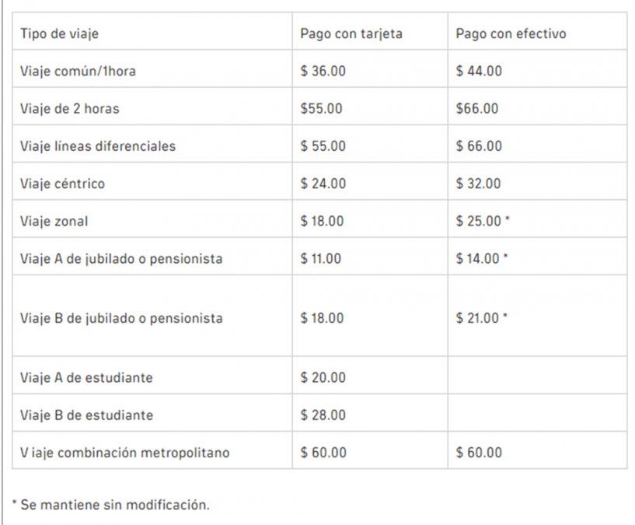Click "Viaje B de jubilado o pensionista"
The width and height of the screenshot is (635, 525).
(121, 318)
